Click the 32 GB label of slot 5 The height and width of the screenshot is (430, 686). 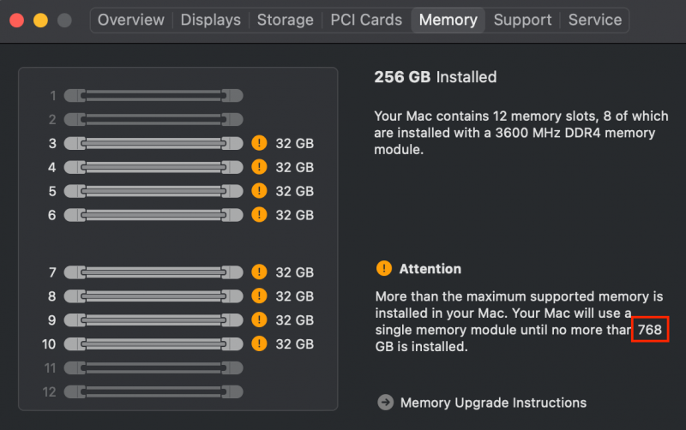click(294, 191)
